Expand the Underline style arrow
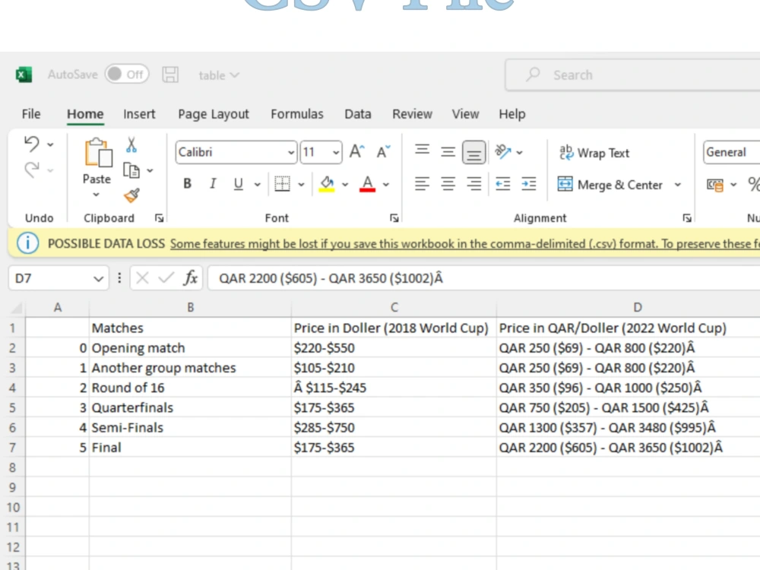 258,184
